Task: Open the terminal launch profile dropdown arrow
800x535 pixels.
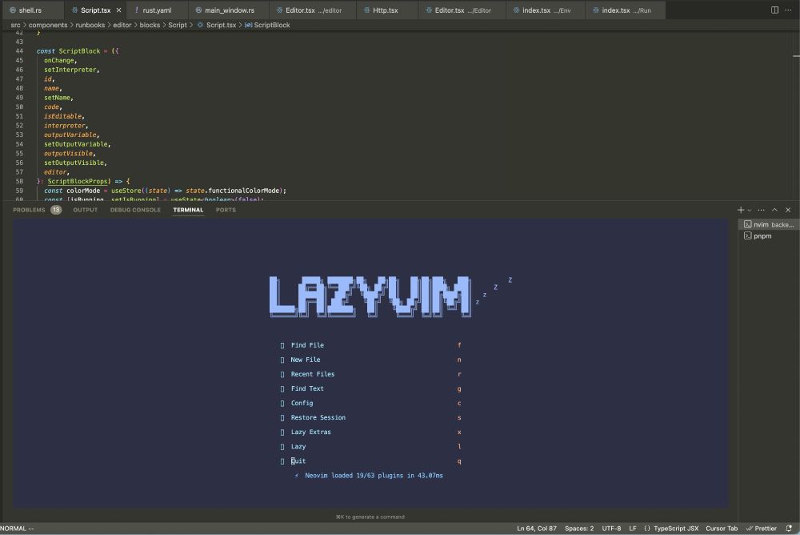Action: click(x=749, y=211)
